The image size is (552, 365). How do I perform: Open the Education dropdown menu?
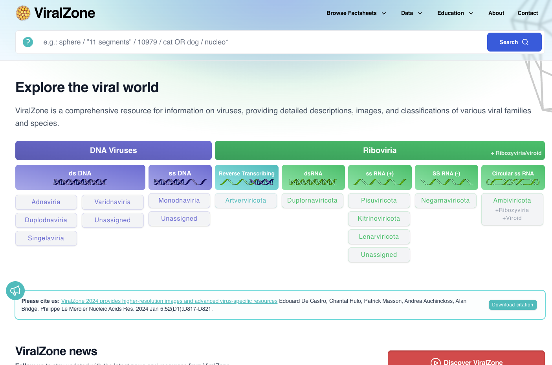click(x=455, y=13)
